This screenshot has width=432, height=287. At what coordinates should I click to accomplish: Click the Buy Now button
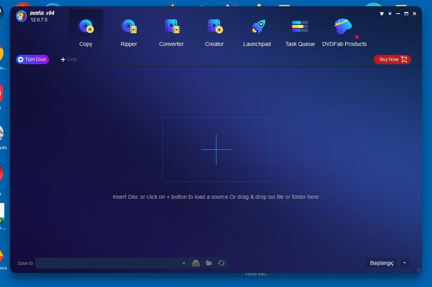click(x=392, y=59)
